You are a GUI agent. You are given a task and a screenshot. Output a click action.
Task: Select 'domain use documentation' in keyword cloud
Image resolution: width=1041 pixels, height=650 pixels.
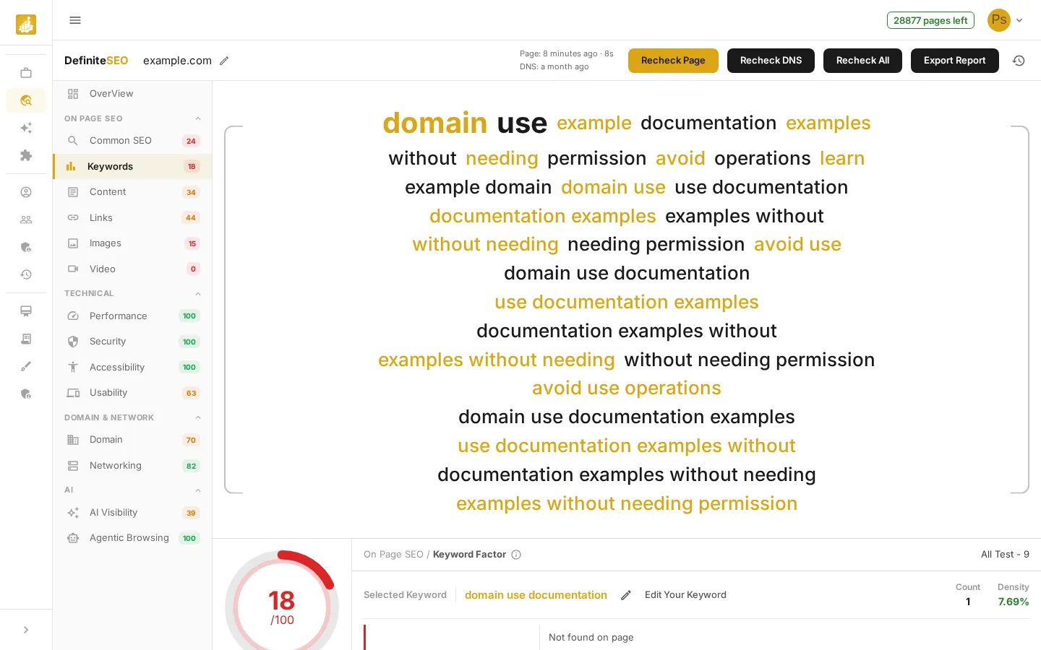(x=627, y=273)
